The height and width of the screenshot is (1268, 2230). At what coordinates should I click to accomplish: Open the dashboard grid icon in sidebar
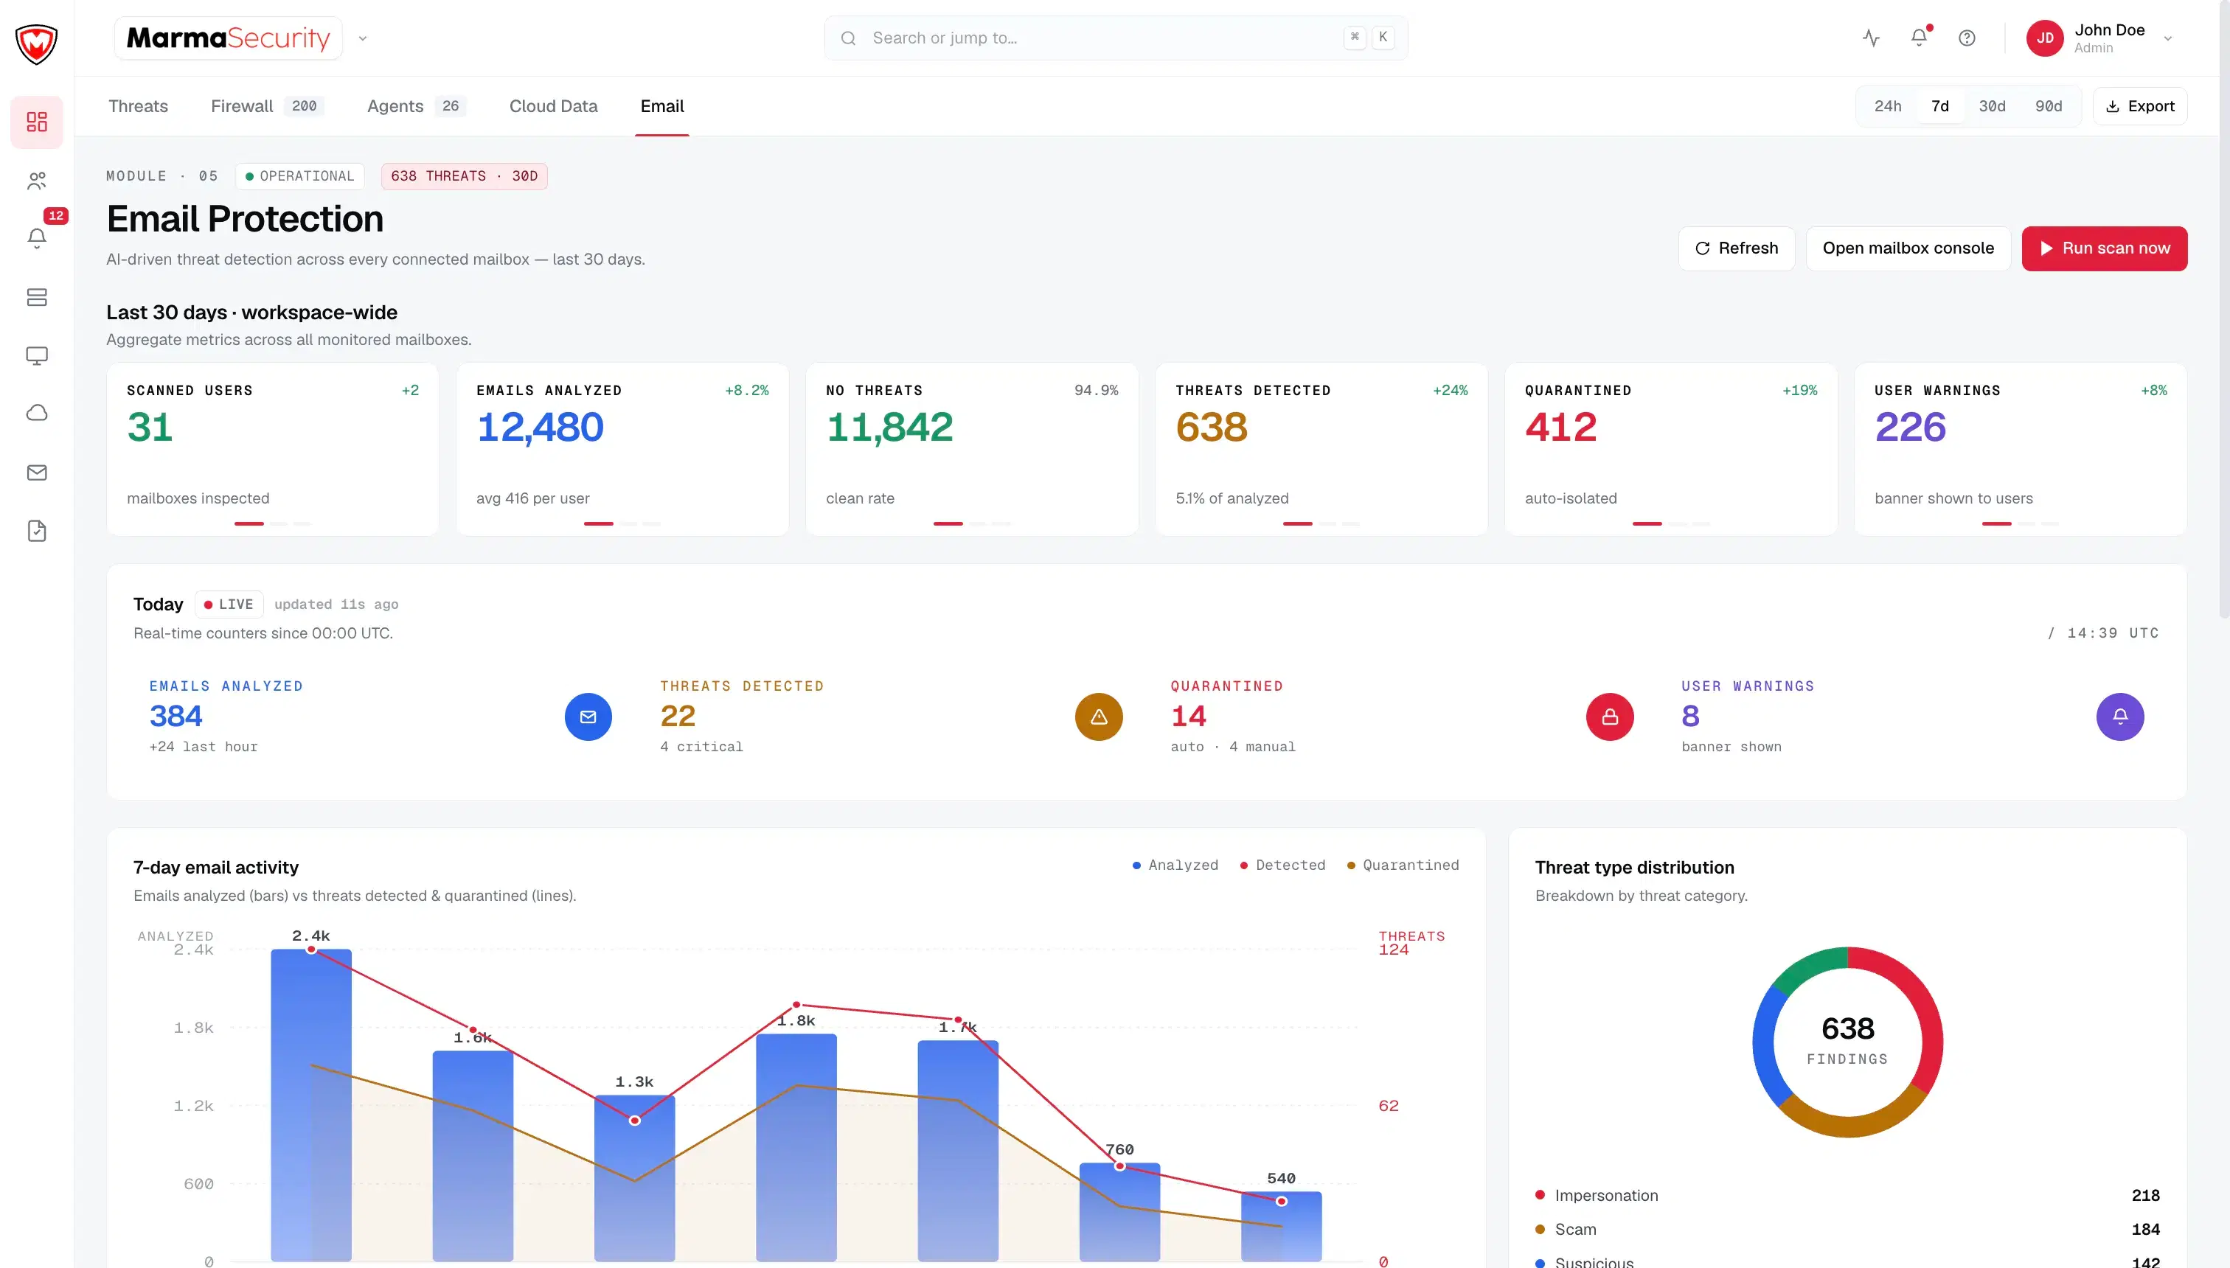tap(37, 122)
